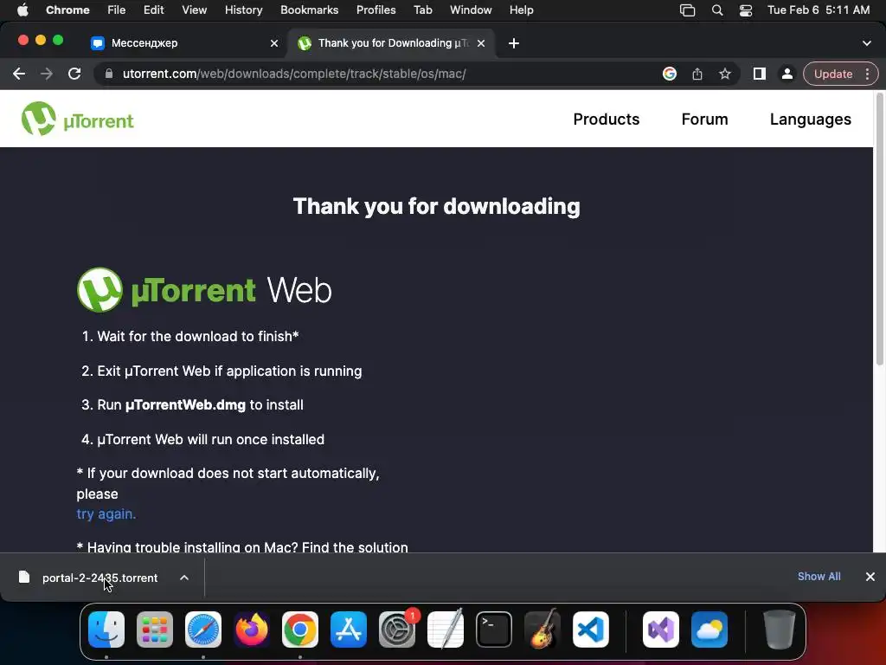Launch GarageBand from the Dock
Image resolution: width=886 pixels, height=665 pixels.
543,629
